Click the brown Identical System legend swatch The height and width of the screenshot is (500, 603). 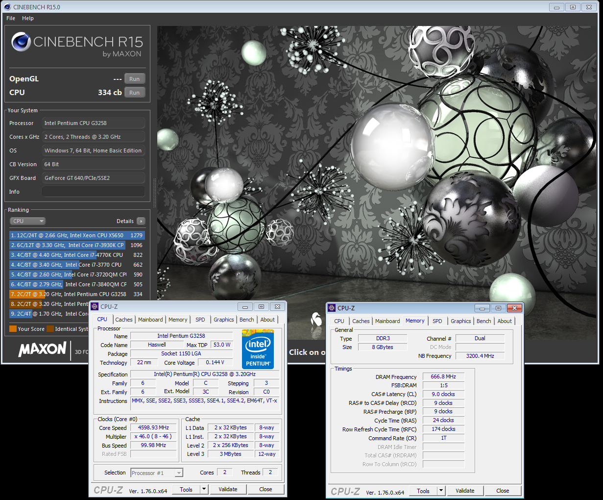[50, 329]
